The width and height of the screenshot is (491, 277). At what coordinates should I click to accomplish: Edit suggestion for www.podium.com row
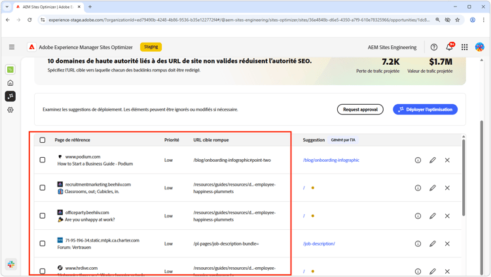[433, 160]
